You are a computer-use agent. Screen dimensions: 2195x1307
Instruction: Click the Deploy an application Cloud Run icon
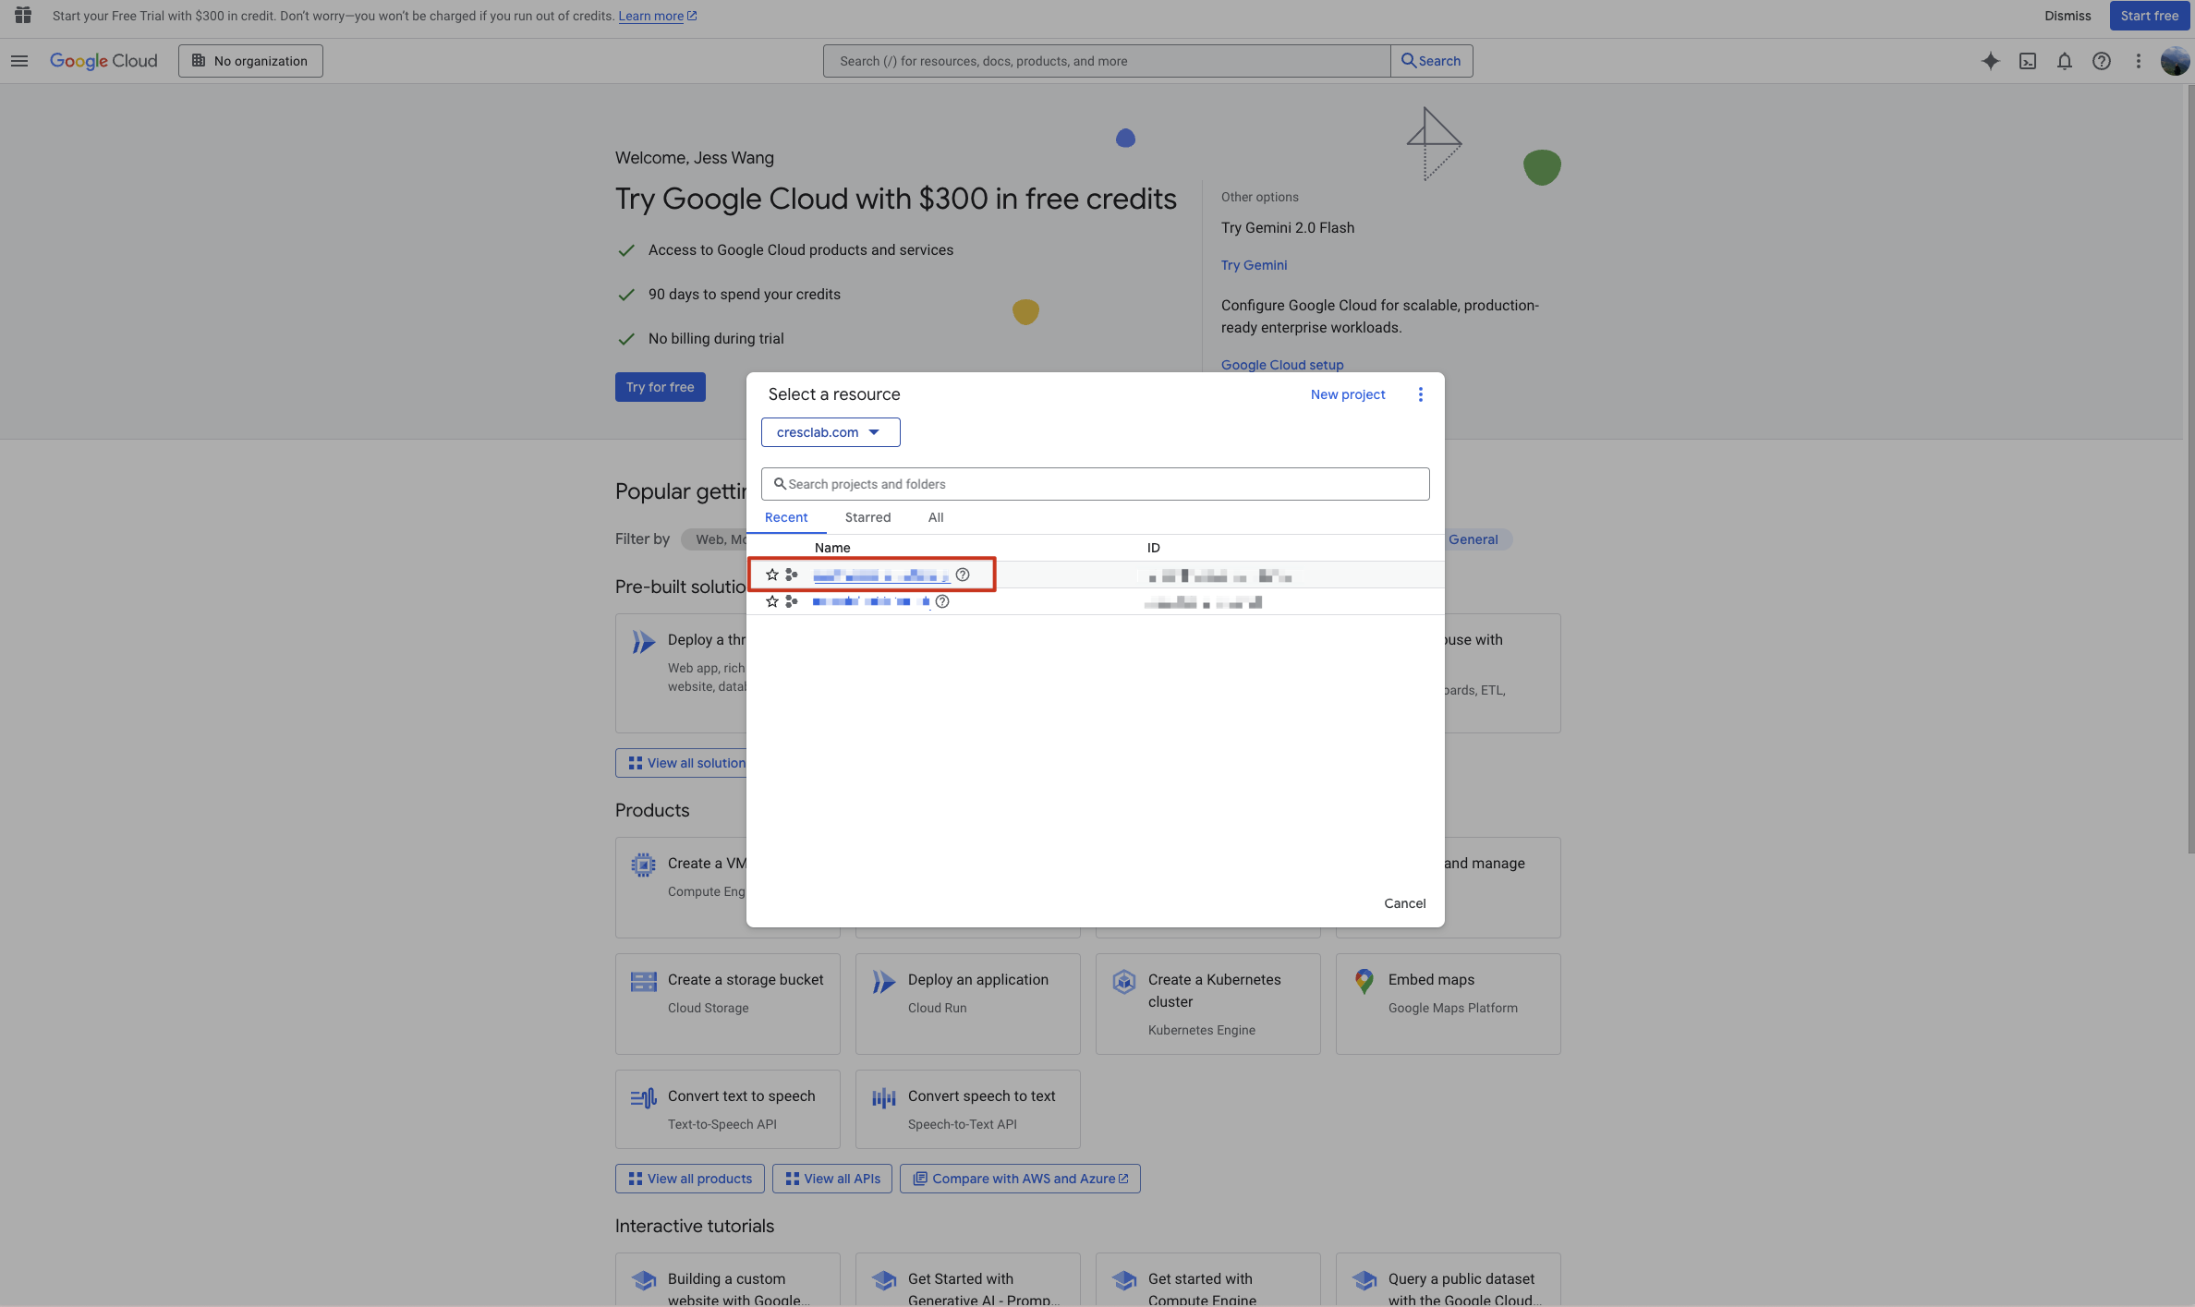point(884,981)
